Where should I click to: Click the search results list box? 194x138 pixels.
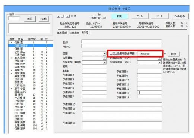[29, 28]
